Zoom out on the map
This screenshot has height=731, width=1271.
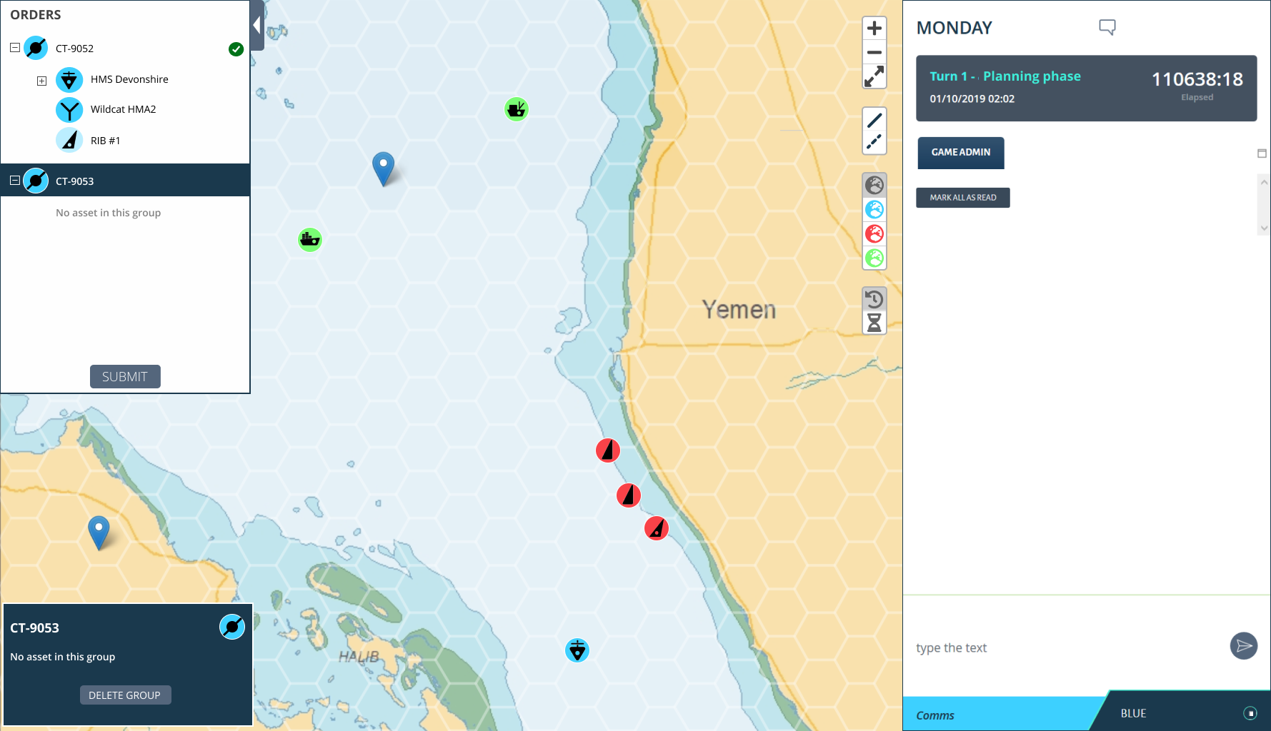(x=874, y=52)
